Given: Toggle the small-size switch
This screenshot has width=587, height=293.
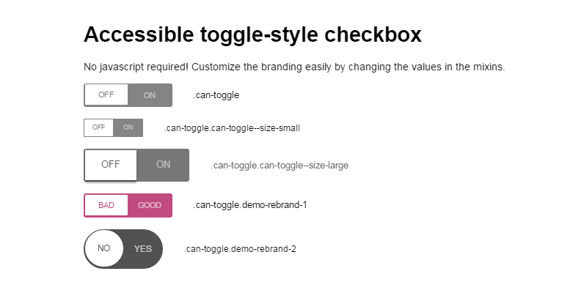Looking at the screenshot, I should click(x=113, y=127).
